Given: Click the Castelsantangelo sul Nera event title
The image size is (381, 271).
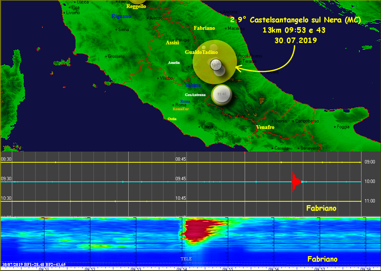Looking at the screenshot, I should [296, 20].
